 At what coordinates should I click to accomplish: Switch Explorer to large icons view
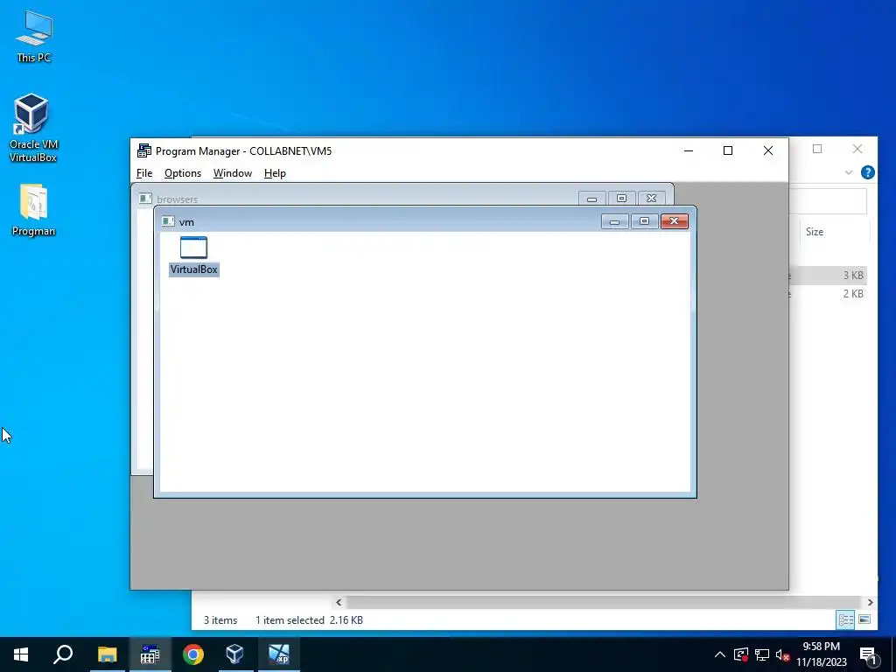tap(864, 620)
